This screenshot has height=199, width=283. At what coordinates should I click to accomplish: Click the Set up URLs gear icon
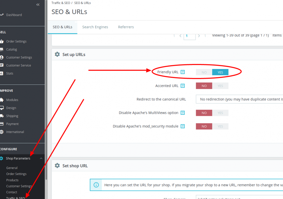[x=57, y=55]
